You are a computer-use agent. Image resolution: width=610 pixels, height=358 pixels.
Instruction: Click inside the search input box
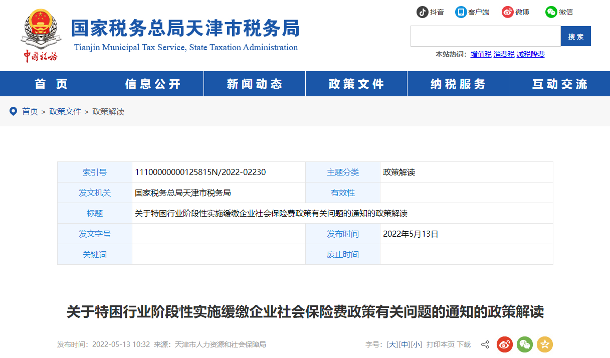point(485,36)
